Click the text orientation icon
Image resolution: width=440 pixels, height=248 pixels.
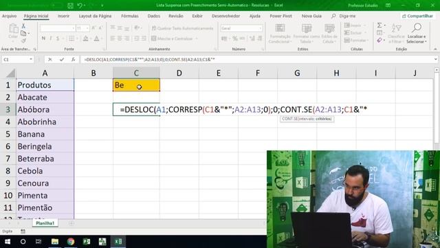pyautogui.click(x=137, y=28)
